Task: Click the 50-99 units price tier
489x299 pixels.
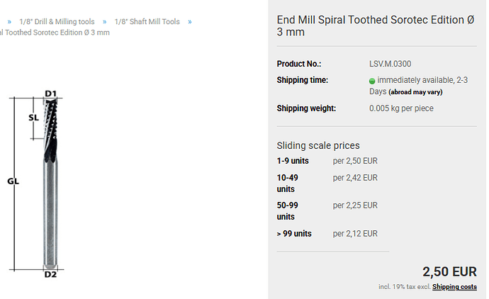Action: (x=327, y=211)
